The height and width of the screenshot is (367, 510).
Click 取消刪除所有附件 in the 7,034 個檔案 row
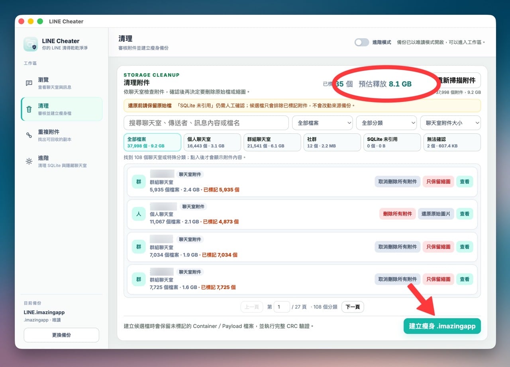tap(398, 247)
